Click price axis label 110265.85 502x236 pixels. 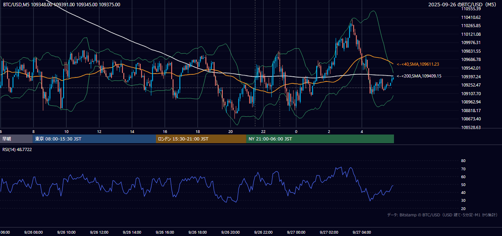[471, 26]
